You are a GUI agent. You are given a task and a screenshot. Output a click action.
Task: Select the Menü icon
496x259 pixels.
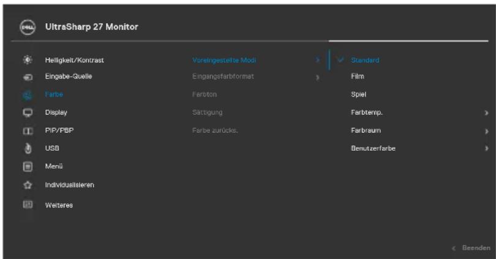(x=28, y=167)
